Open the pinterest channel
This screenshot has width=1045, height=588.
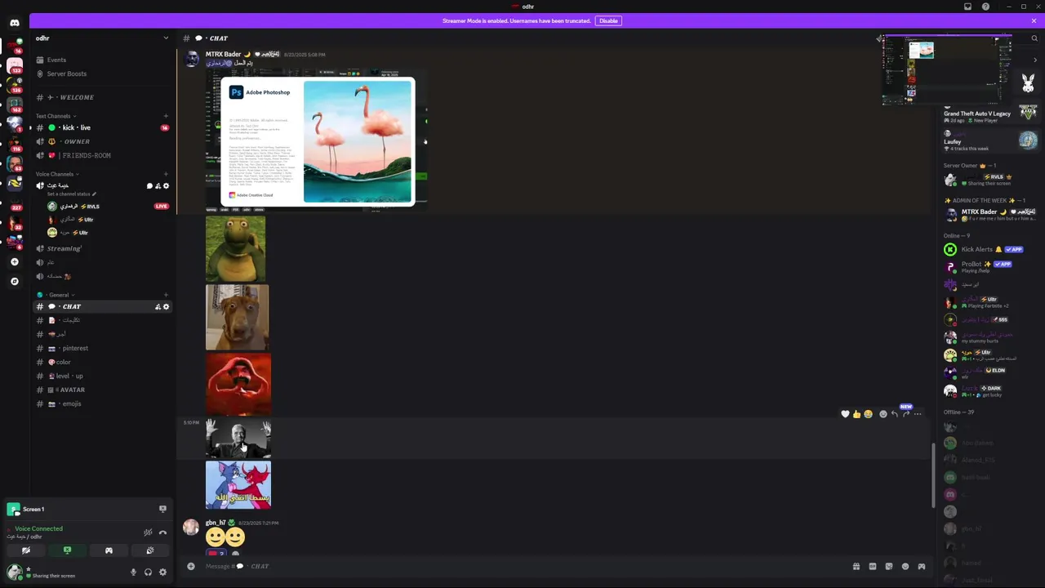(x=102, y=348)
